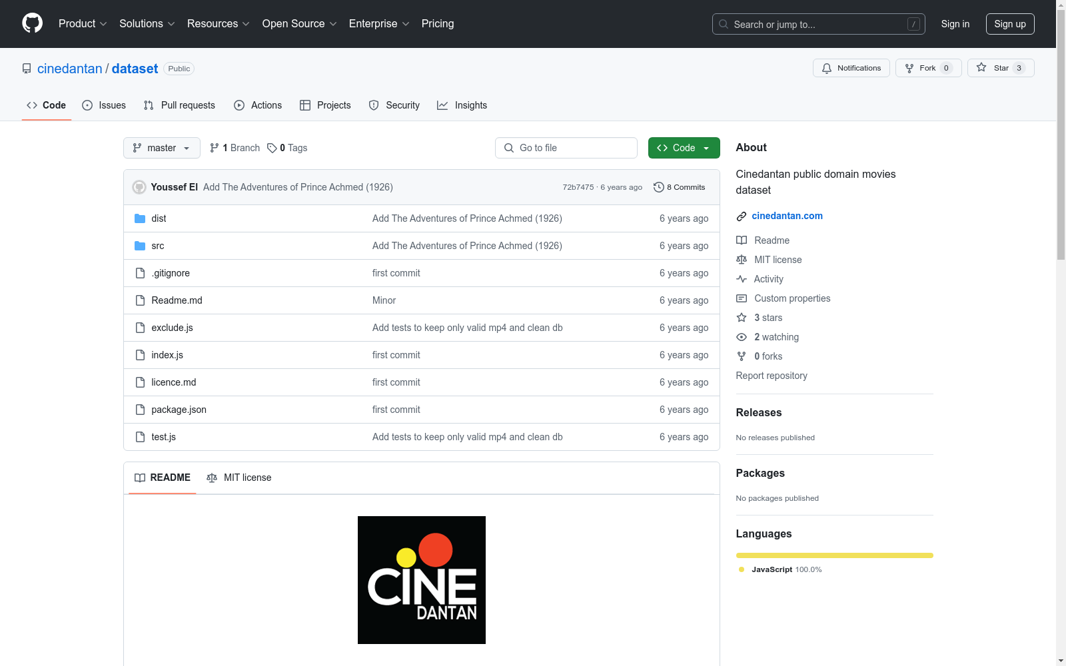
Task: Click the Custom properties note icon
Action: [x=742, y=298]
